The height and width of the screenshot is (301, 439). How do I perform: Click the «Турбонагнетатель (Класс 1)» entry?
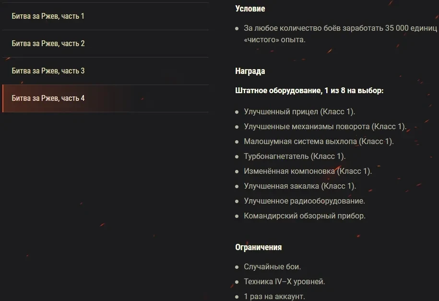click(x=295, y=157)
